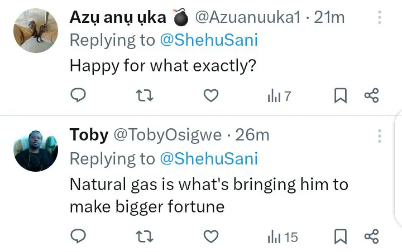Share Toby's natural gas tweet

pyautogui.click(x=371, y=237)
